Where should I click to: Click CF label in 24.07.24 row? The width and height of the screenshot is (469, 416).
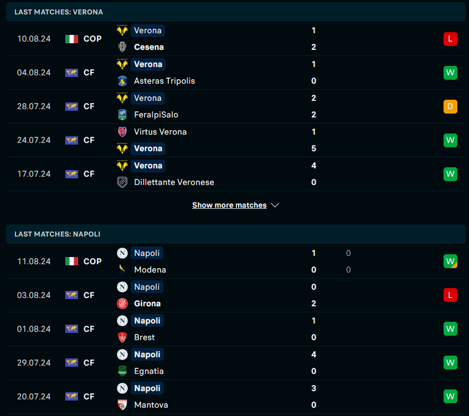click(89, 140)
